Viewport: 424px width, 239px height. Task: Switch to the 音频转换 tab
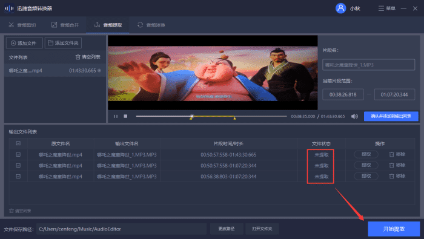click(x=151, y=25)
